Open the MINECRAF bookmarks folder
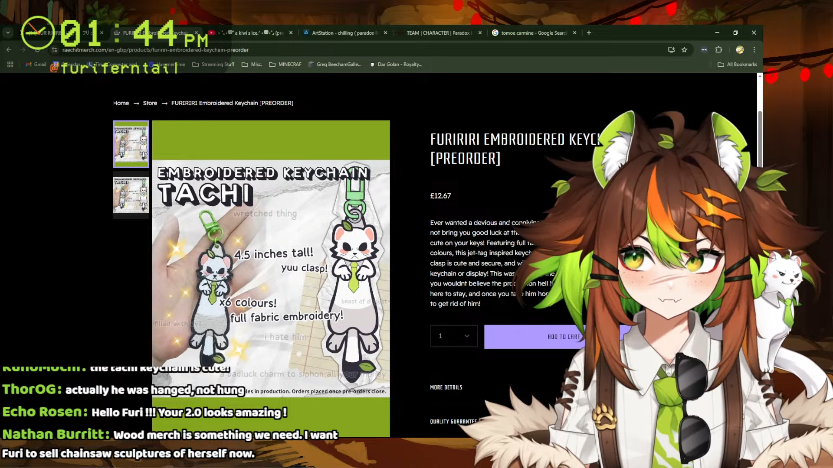The image size is (833, 468). pos(285,65)
